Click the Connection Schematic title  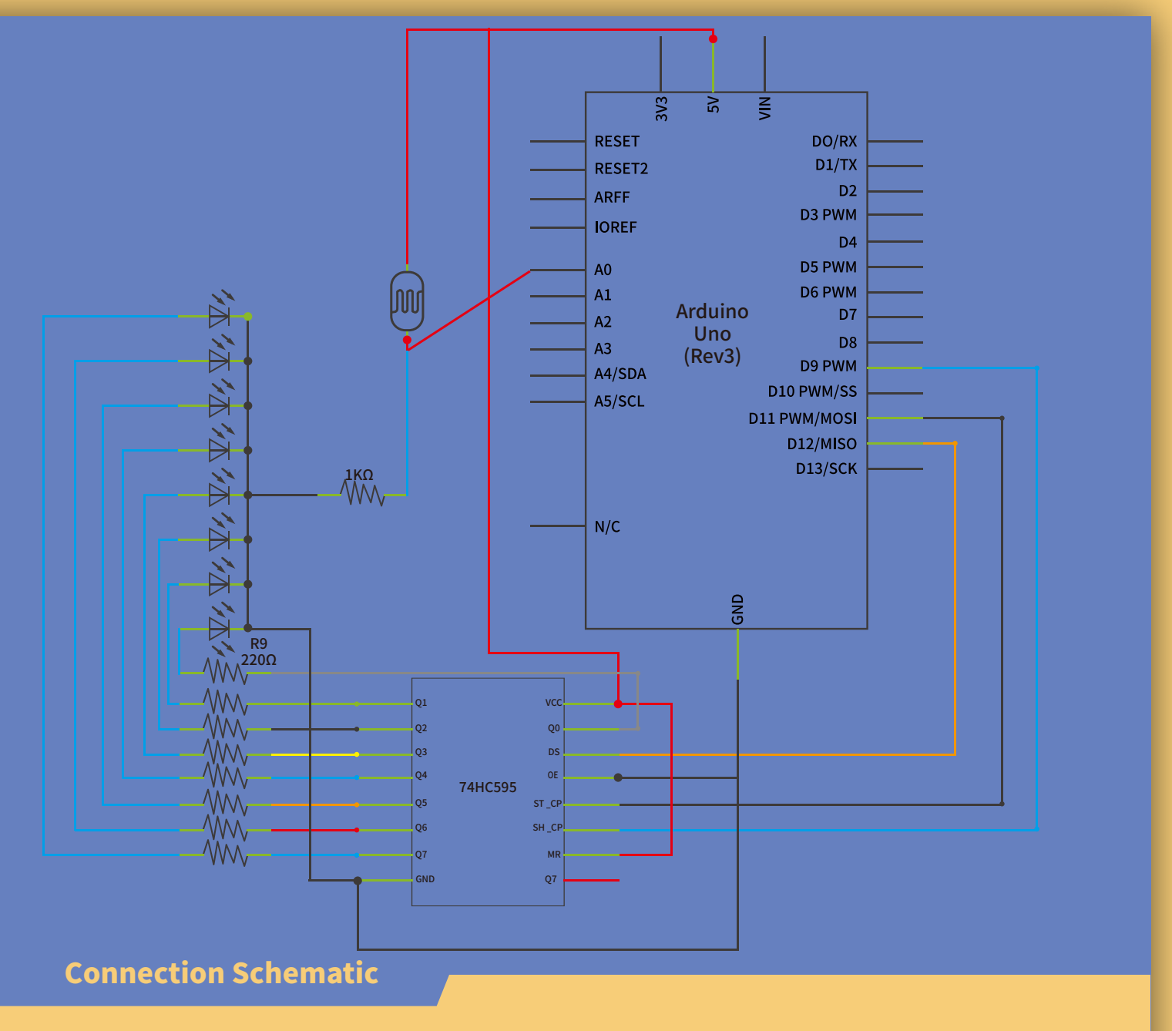tap(221, 973)
